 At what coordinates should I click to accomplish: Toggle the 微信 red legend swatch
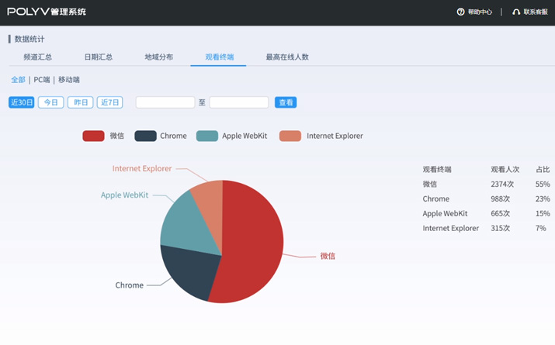(x=93, y=136)
